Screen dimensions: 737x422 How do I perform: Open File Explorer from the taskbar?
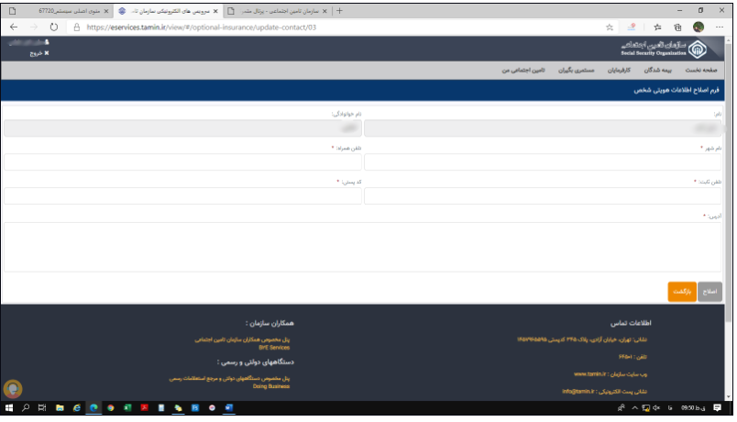click(x=60, y=408)
